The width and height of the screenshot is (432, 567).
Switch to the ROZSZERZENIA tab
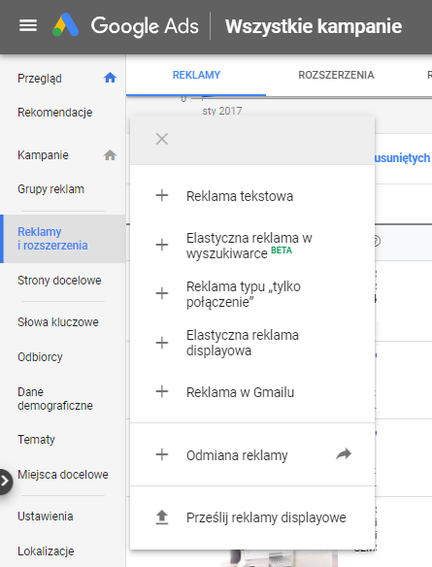(x=336, y=75)
